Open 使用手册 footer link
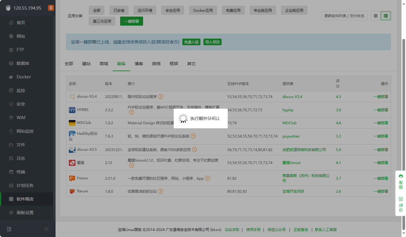The width and height of the screenshot is (406, 237). point(253,230)
